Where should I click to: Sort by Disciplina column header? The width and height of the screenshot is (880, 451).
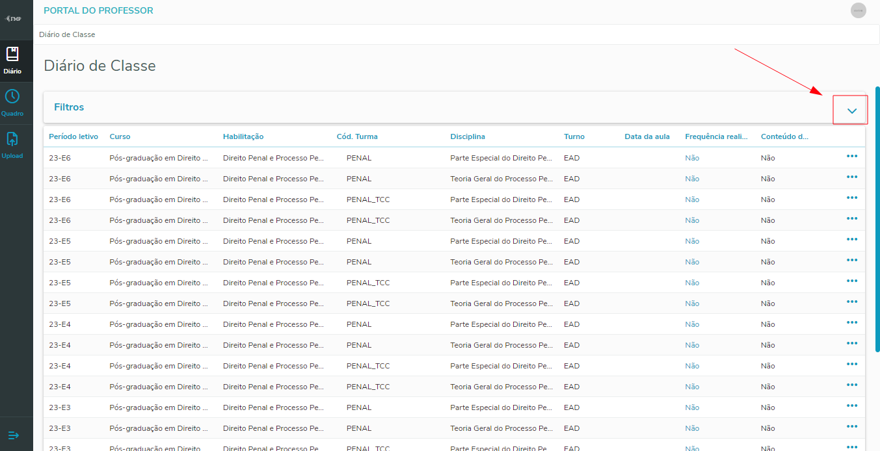tap(467, 136)
